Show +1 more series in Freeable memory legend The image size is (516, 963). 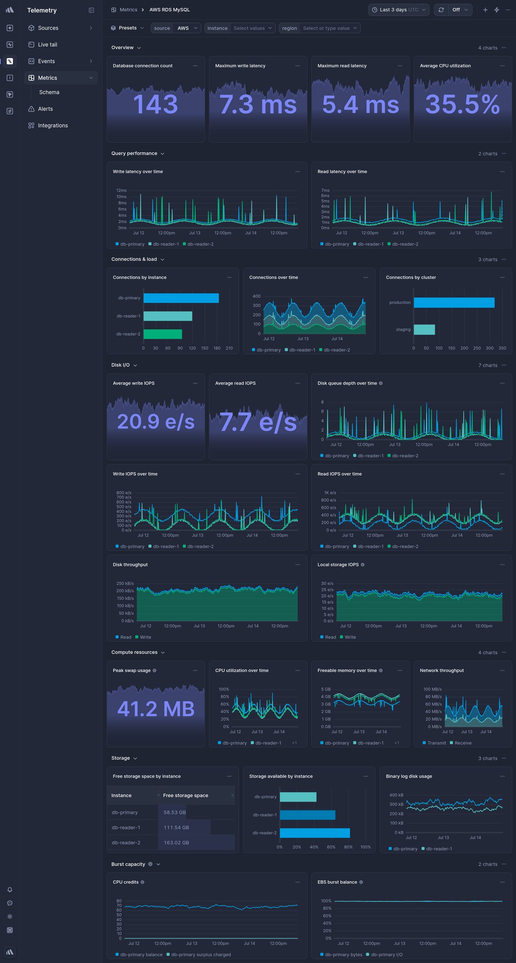[397, 743]
